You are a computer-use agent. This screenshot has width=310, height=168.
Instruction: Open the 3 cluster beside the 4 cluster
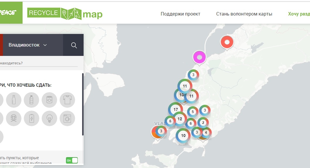tap(197, 132)
